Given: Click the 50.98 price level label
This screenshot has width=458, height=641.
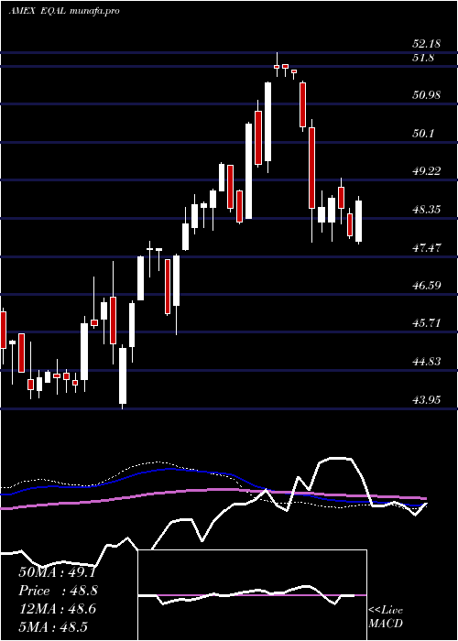Looking at the screenshot, I should (x=427, y=95).
